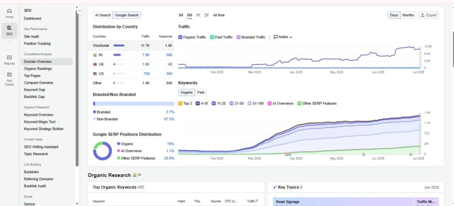
Task: Switch to the AI Search tab
Action: (103, 15)
